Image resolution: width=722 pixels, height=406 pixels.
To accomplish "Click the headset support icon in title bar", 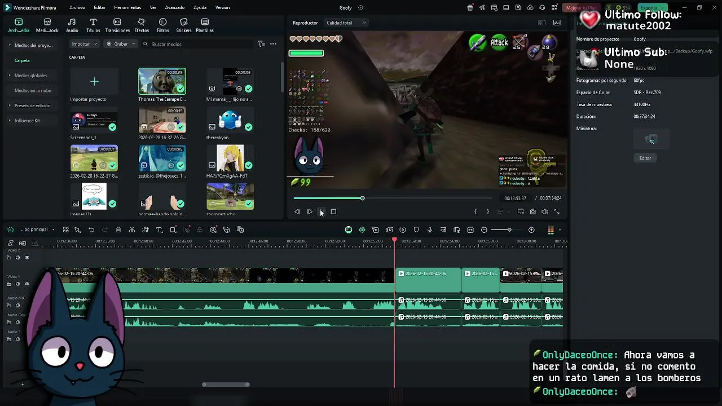I will click(542, 8).
